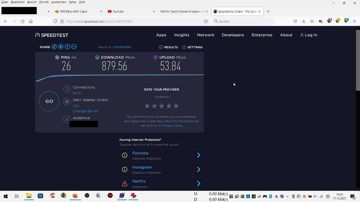Reload the current page
This screenshot has height=202, width=360.
(22, 21)
